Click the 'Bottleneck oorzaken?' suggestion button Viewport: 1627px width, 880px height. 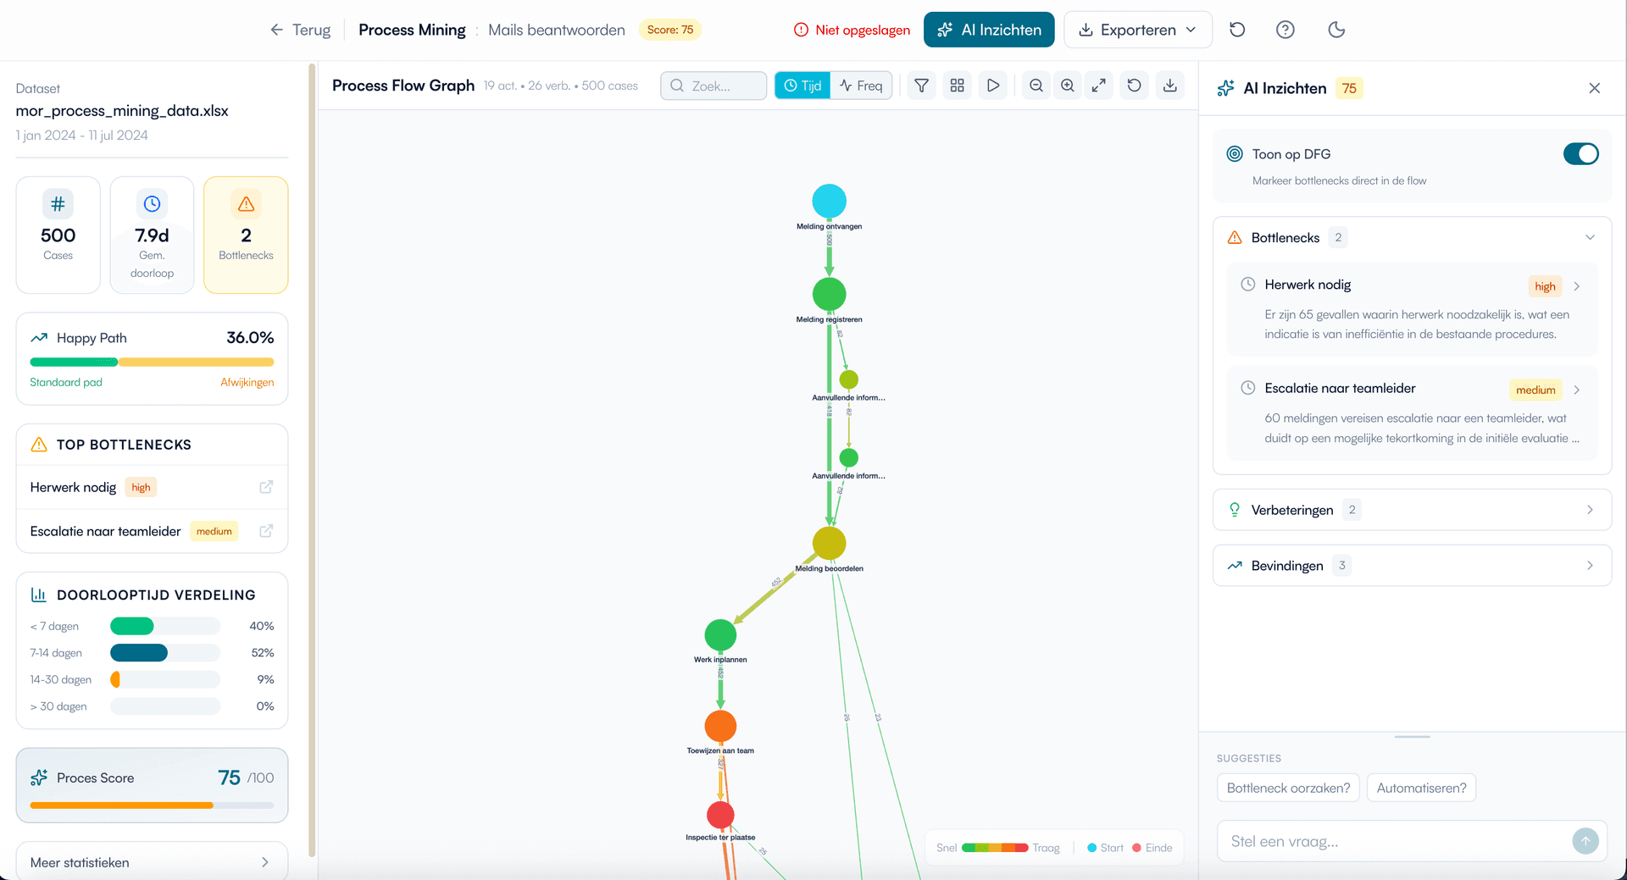point(1288,788)
